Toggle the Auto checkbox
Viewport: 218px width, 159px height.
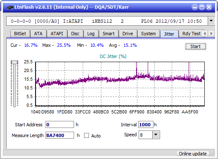86,135
